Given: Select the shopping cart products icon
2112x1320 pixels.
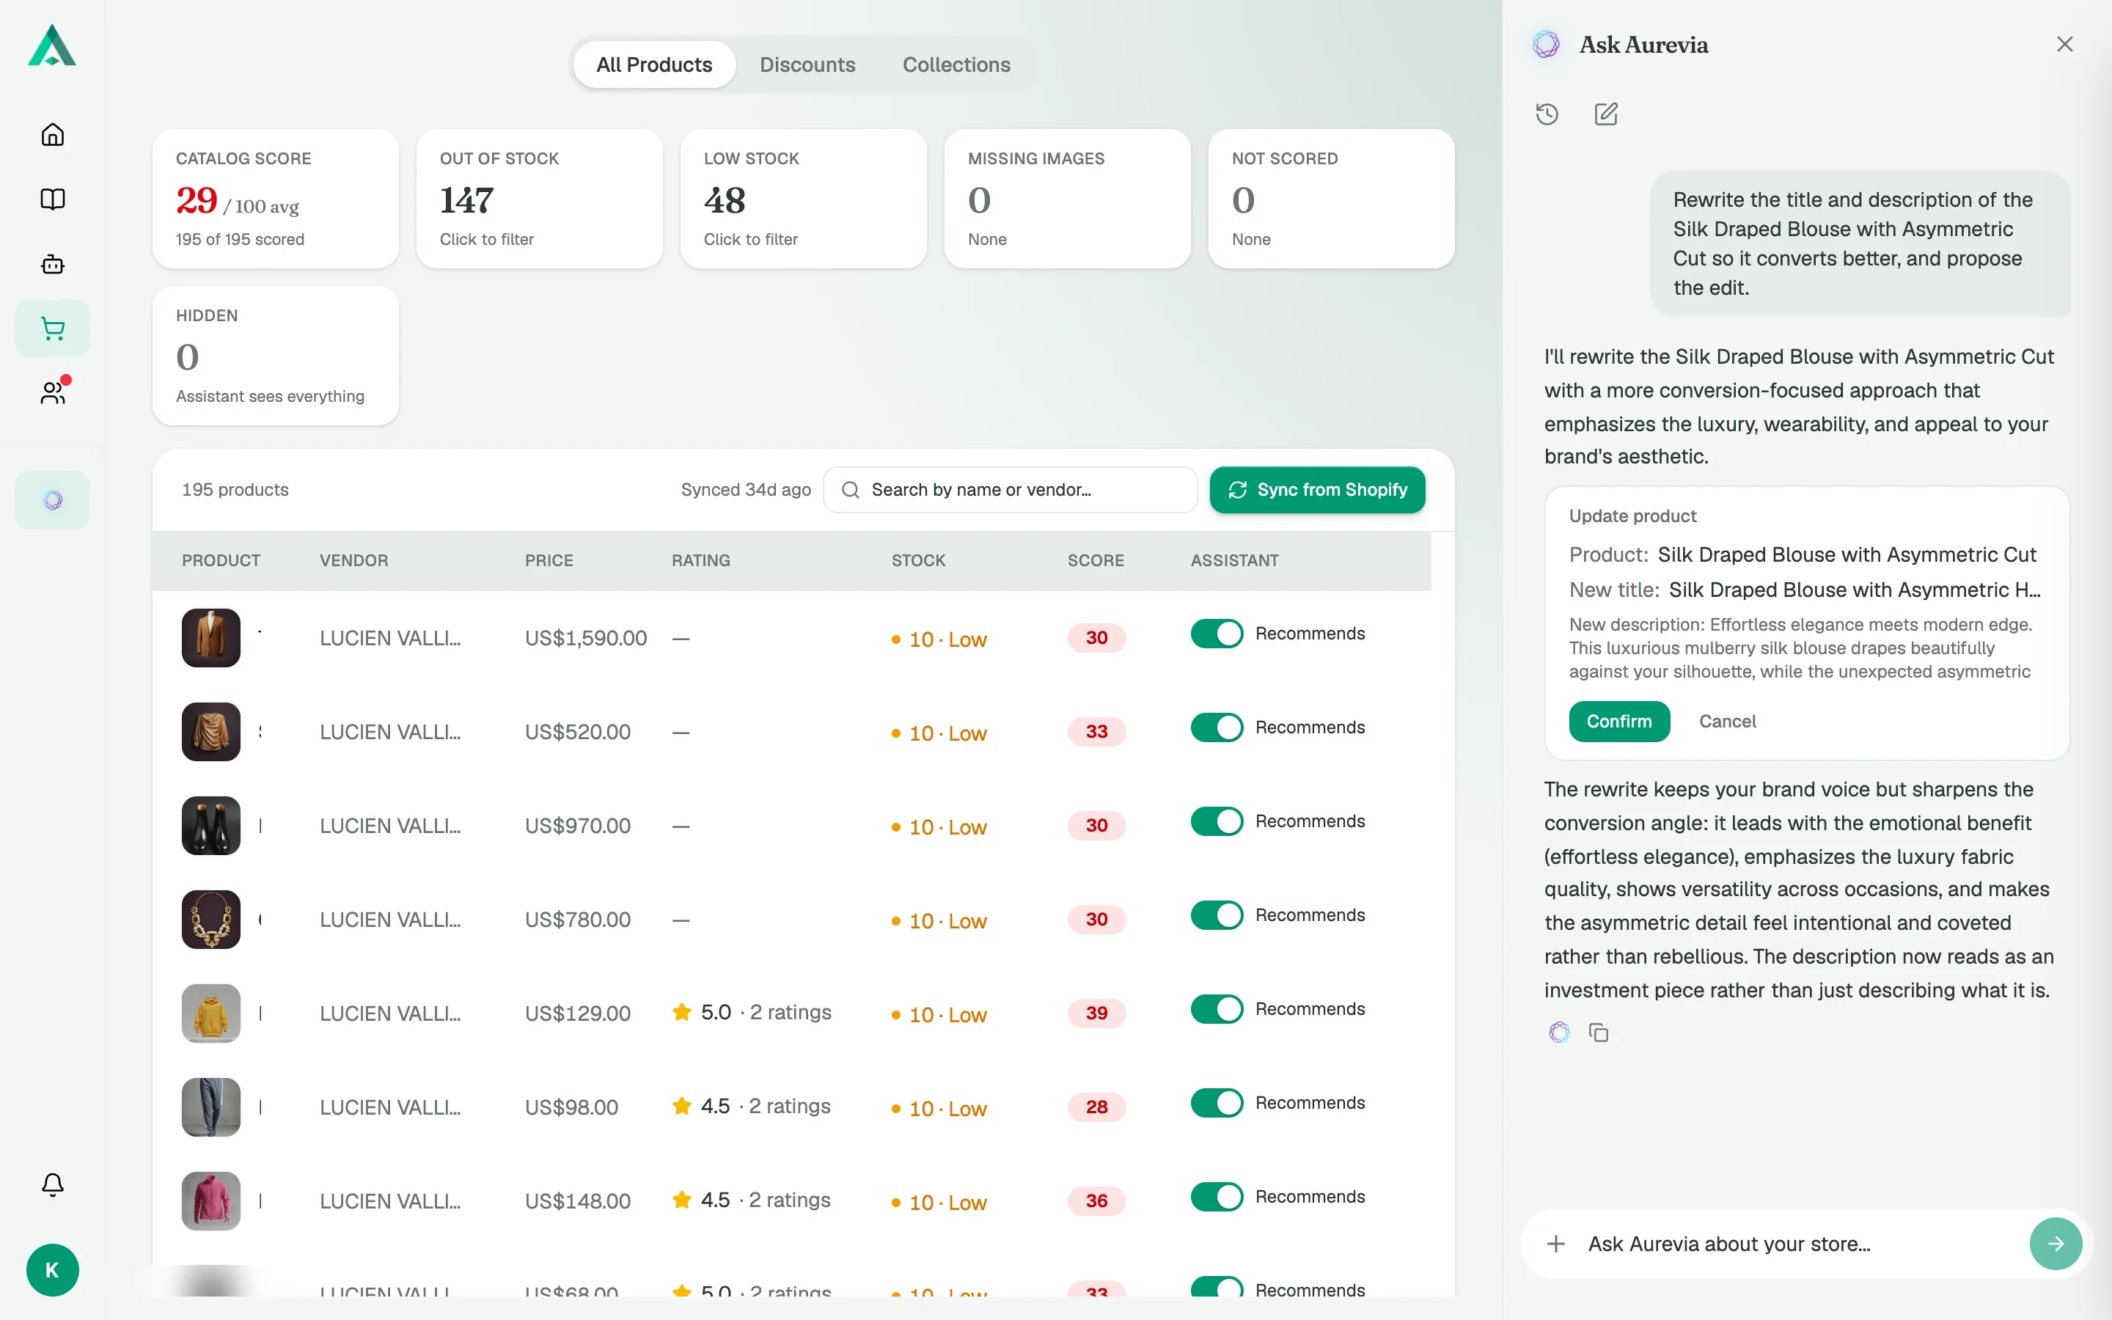Looking at the screenshot, I should tap(52, 329).
